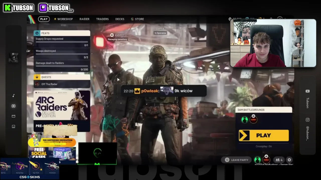This screenshot has width=321, height=180.
Task: Click the Leave Party Q key icon
Action: (x=227, y=160)
